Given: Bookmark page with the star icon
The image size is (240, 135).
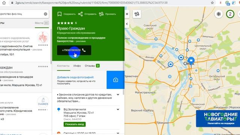Looking at the screenshot, I should [x=212, y=3].
